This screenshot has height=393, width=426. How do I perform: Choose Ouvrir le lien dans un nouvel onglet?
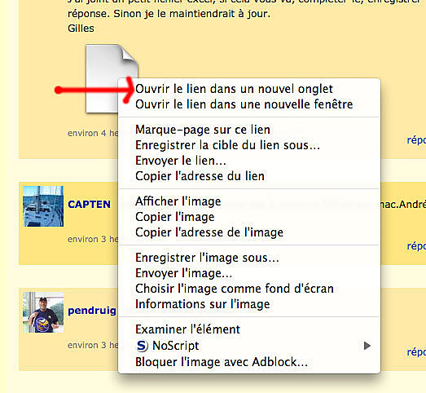(x=249, y=89)
